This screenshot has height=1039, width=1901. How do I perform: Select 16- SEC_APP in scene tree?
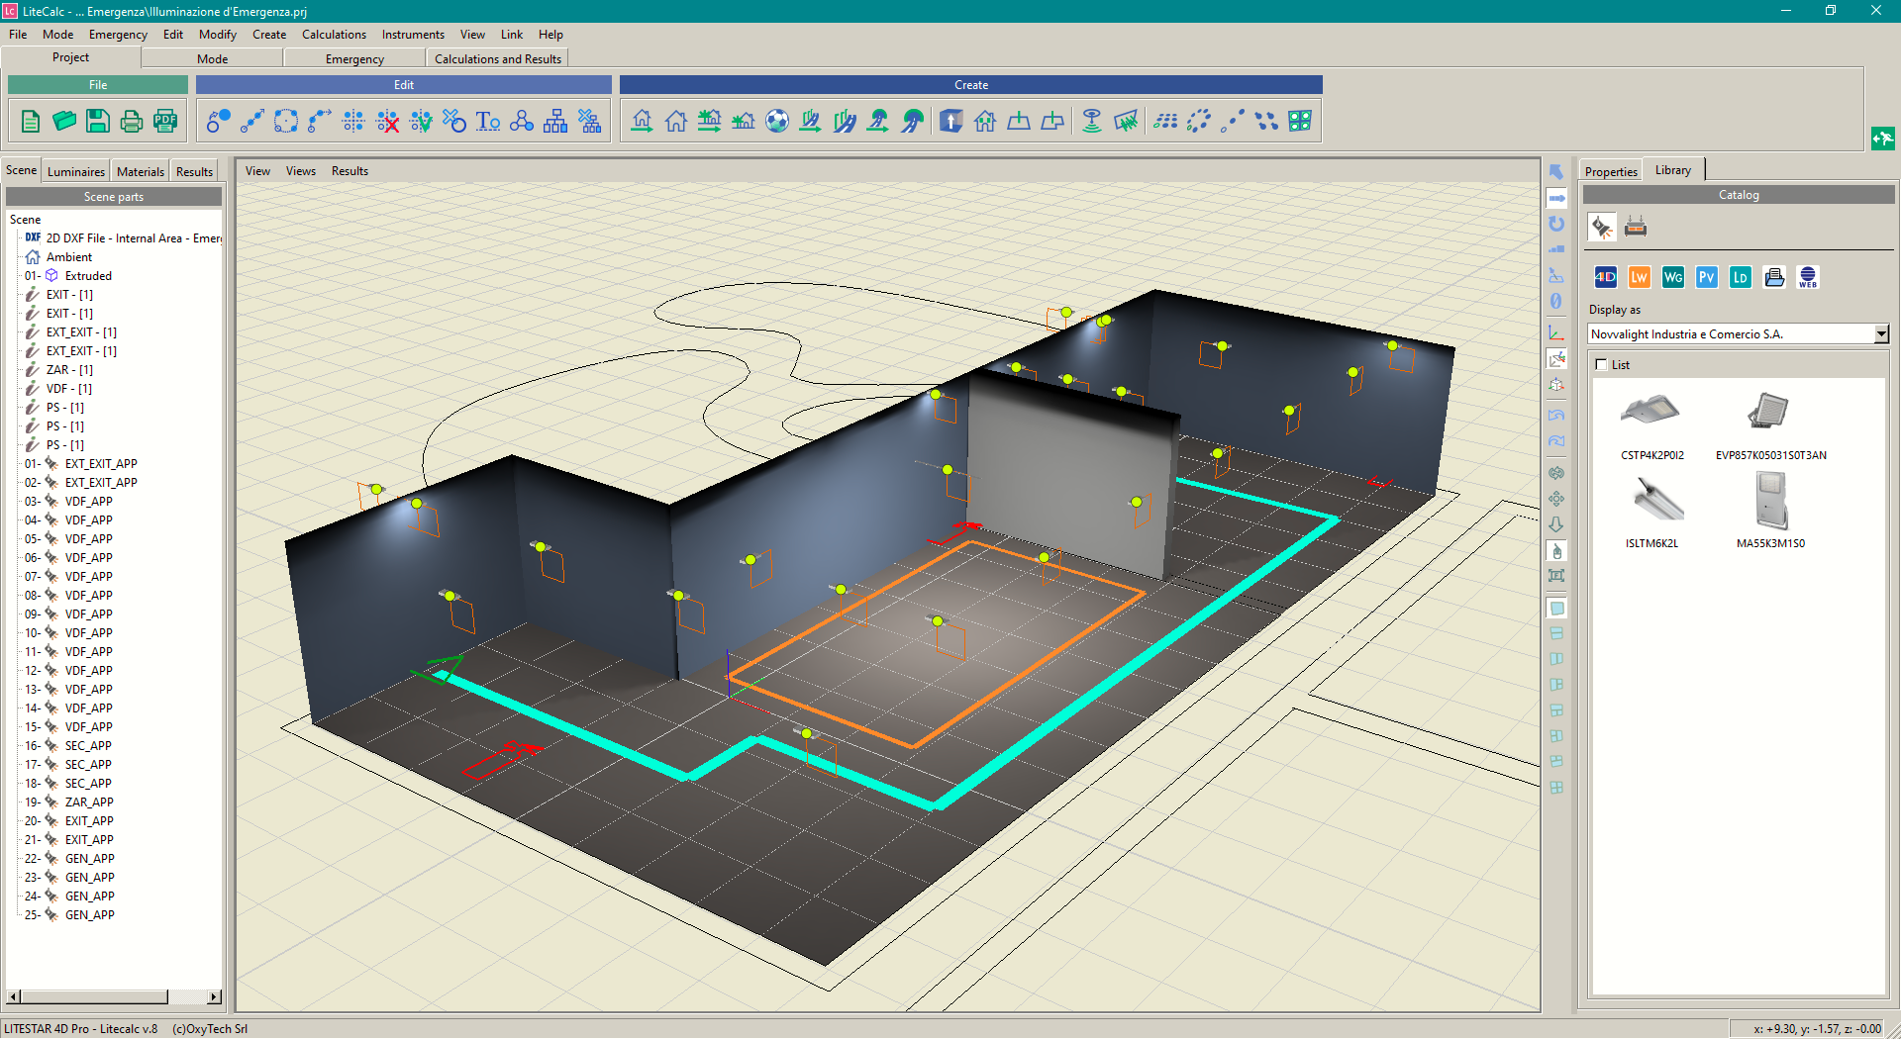point(68,746)
